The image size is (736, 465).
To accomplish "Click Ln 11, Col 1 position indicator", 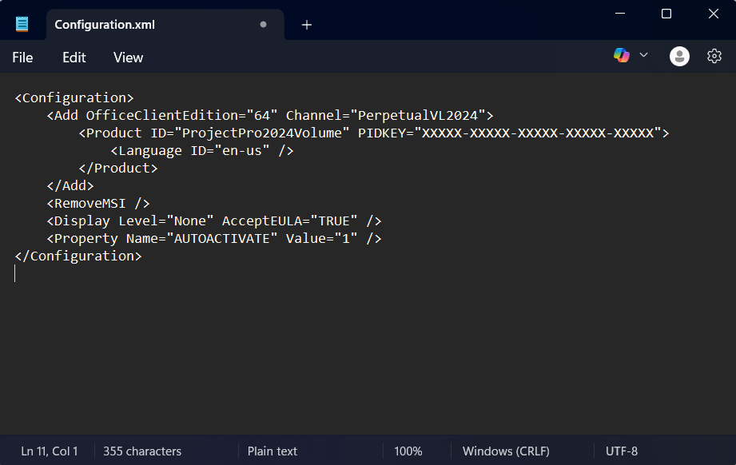I will [50, 451].
